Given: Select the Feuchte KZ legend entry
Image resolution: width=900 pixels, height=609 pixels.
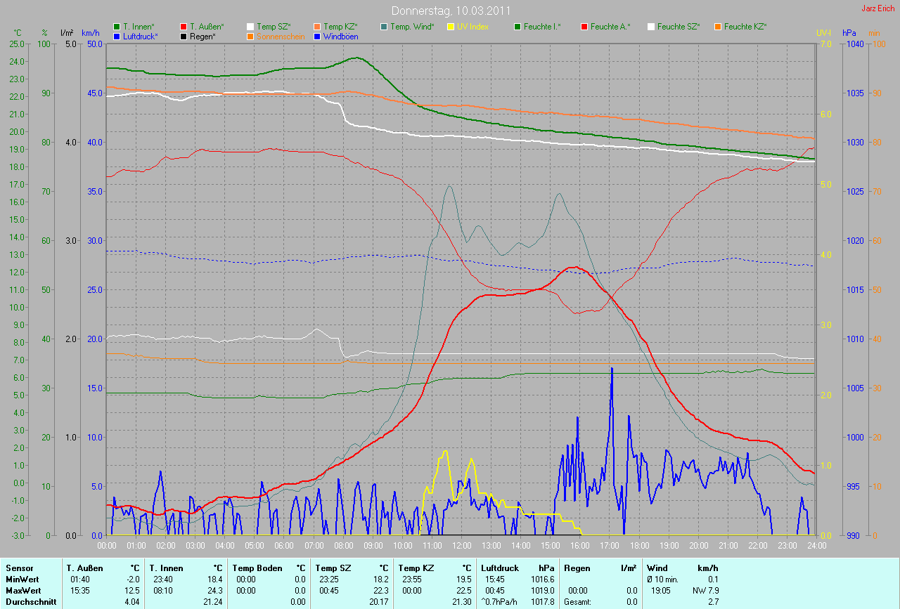Looking at the screenshot, I should tap(745, 27).
